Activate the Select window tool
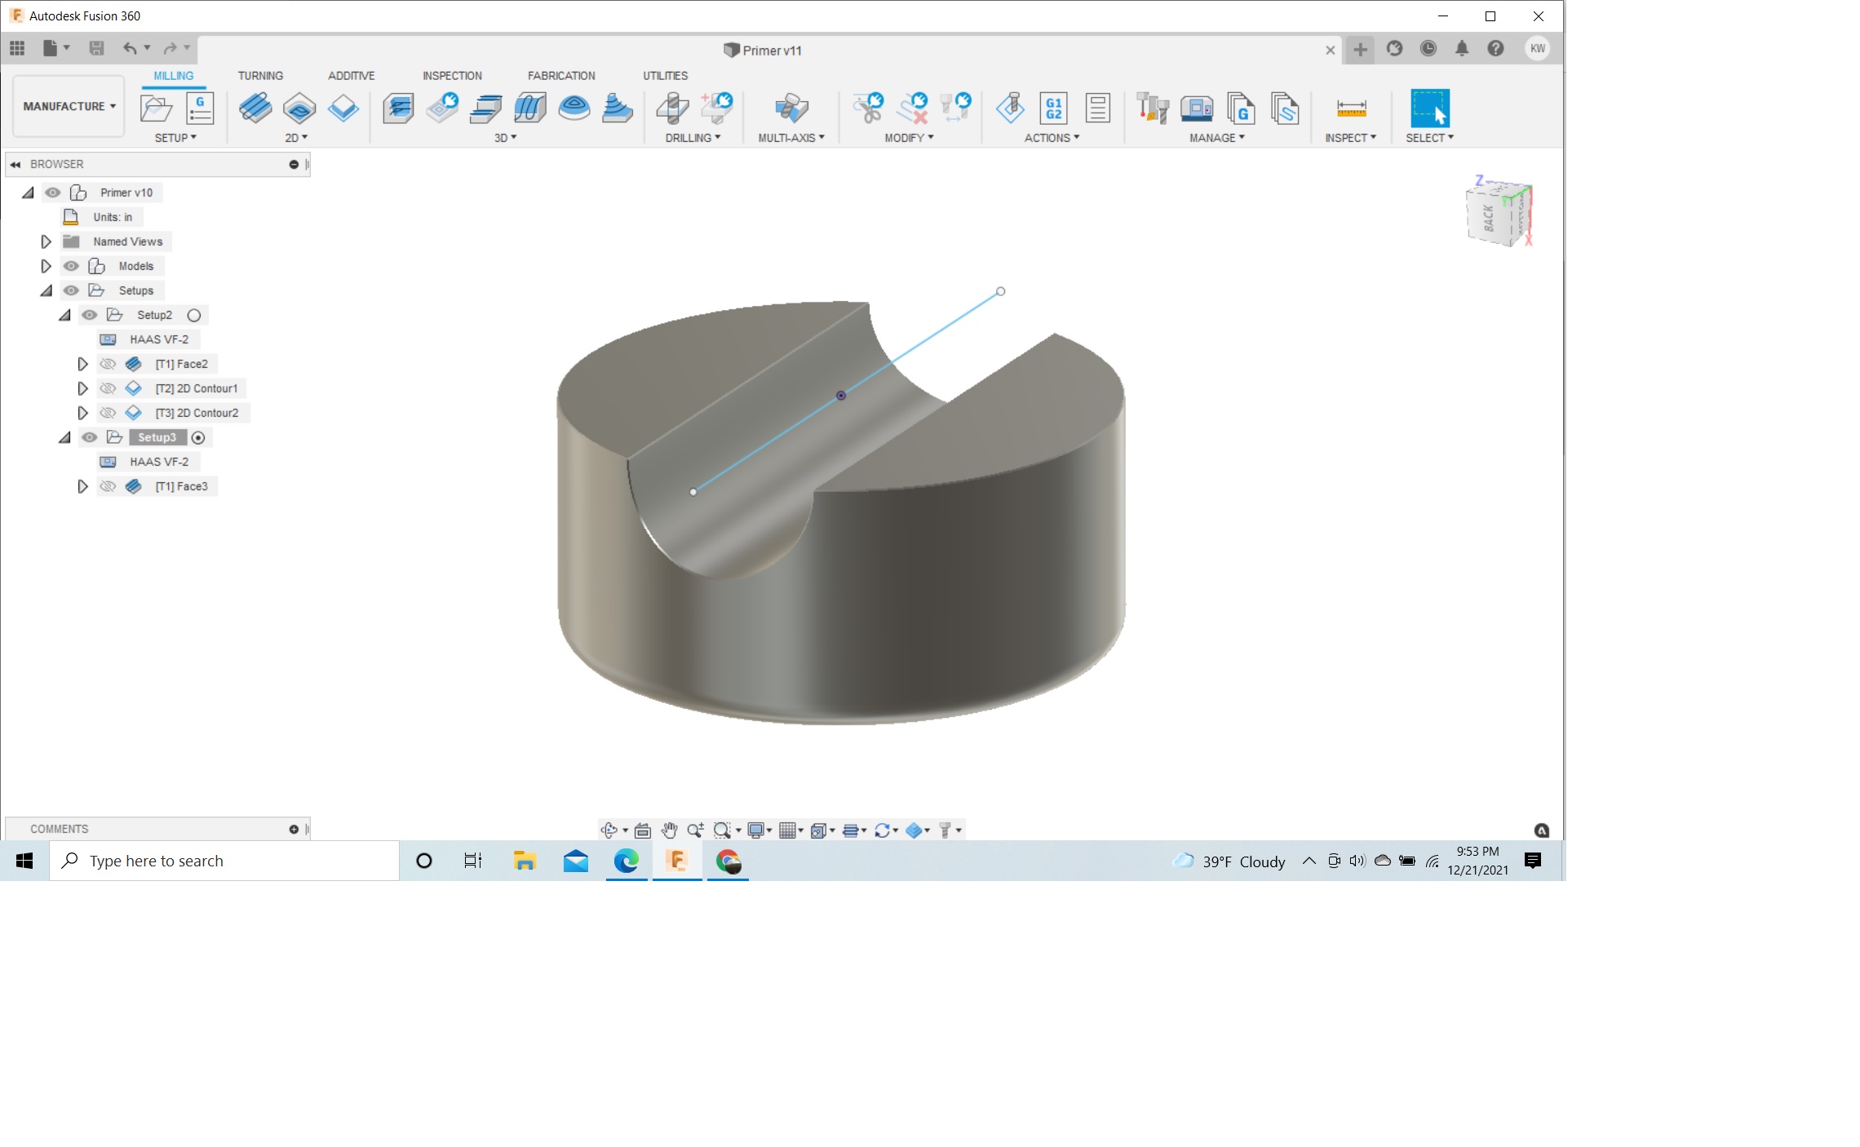Viewport: 1860px width, 1147px height. [x=1430, y=108]
